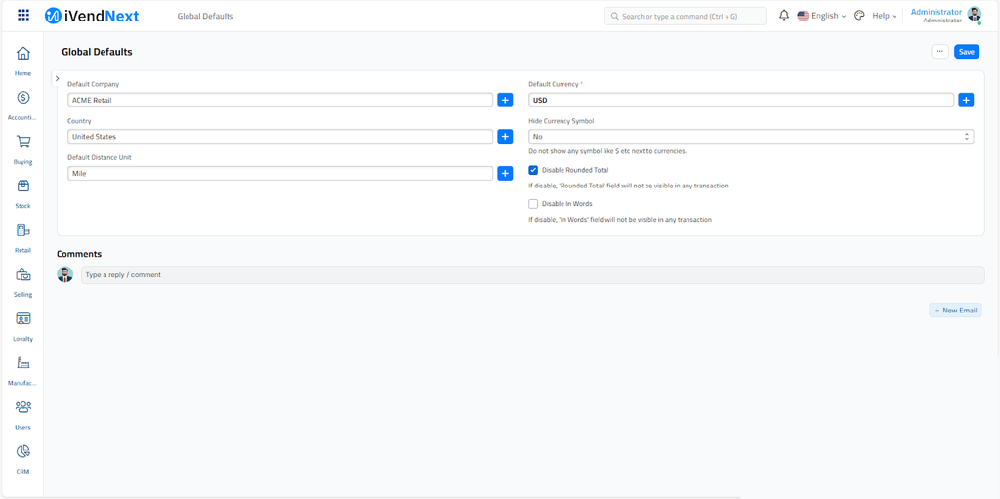Image resolution: width=1000 pixels, height=499 pixels.
Task: Open the English language dropdown
Action: click(x=822, y=16)
